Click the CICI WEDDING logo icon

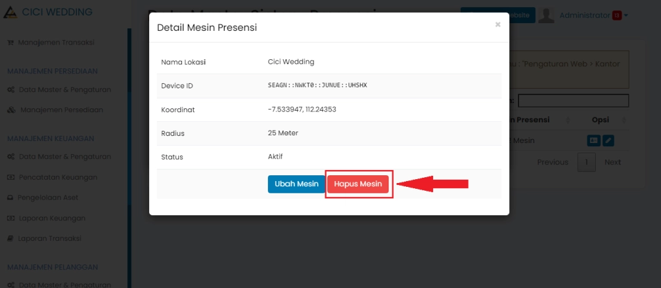(10, 12)
